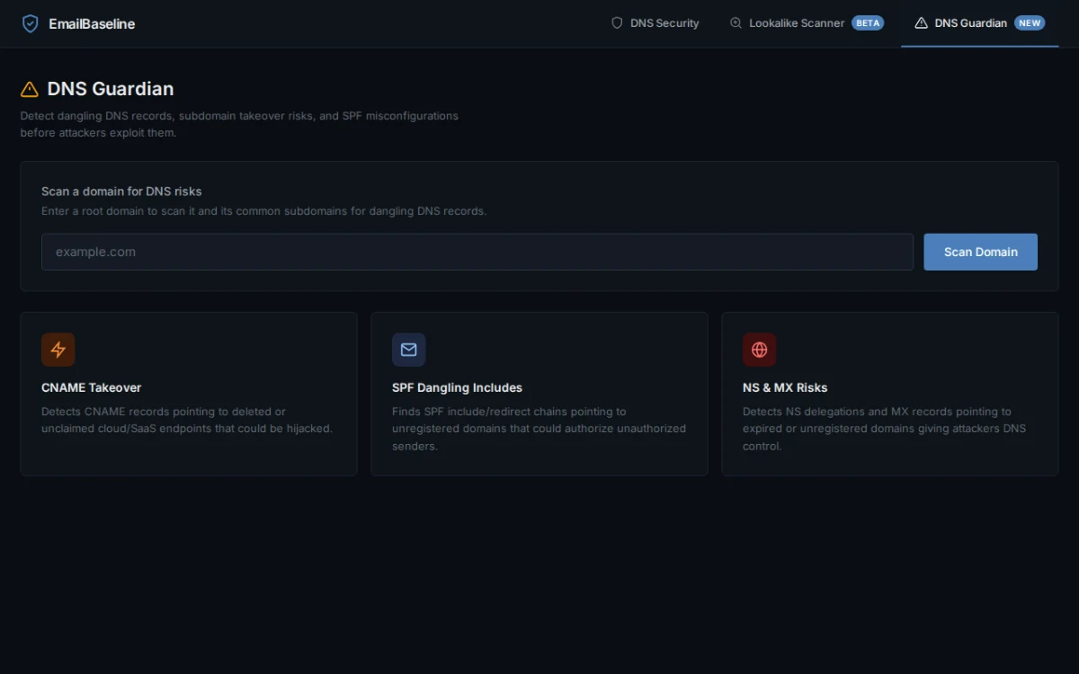Open the EmailBaseline home link text

(x=92, y=24)
